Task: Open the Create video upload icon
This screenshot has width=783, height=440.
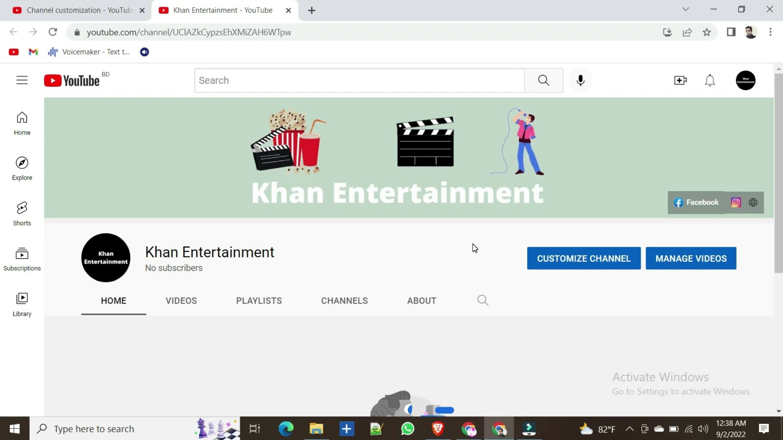Action: click(x=680, y=80)
